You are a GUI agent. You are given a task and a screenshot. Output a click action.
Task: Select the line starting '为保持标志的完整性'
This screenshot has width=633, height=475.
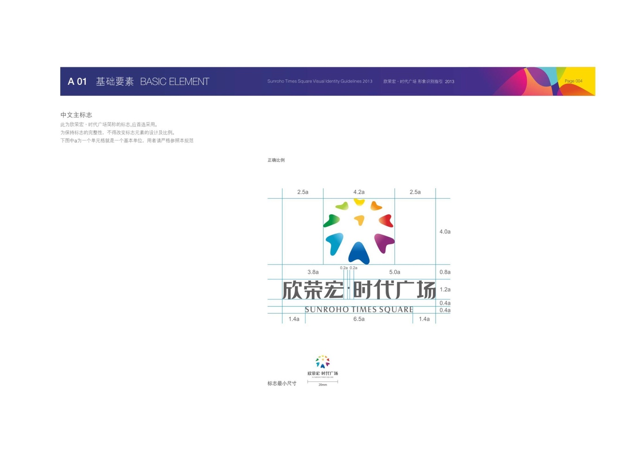[118, 133]
